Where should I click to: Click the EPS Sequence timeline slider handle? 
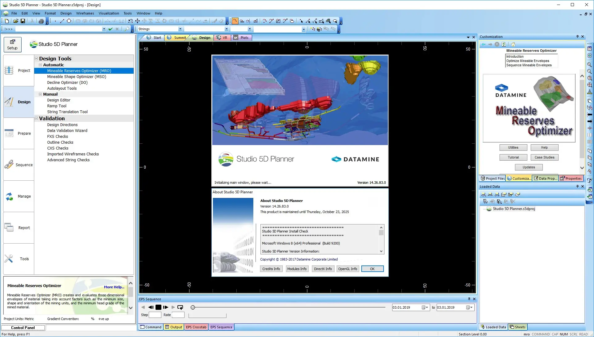193,307
